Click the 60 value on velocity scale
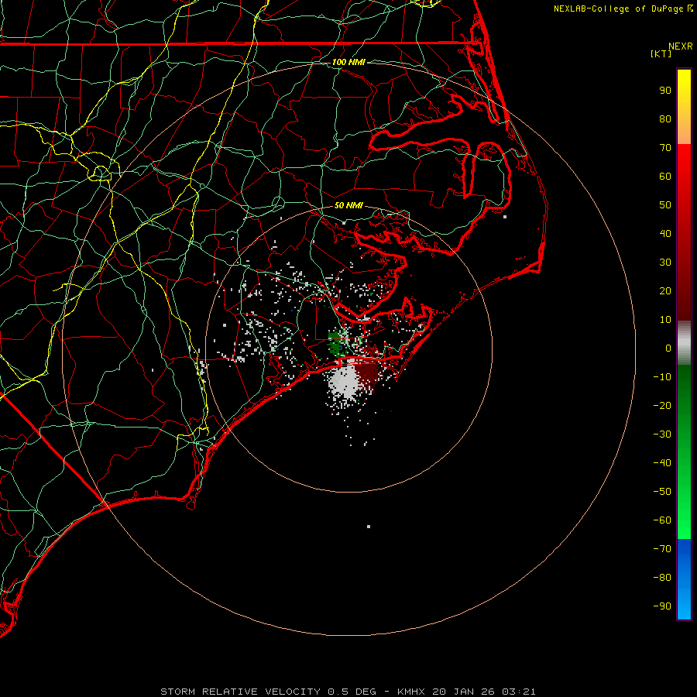This screenshot has height=697, width=697. click(665, 177)
